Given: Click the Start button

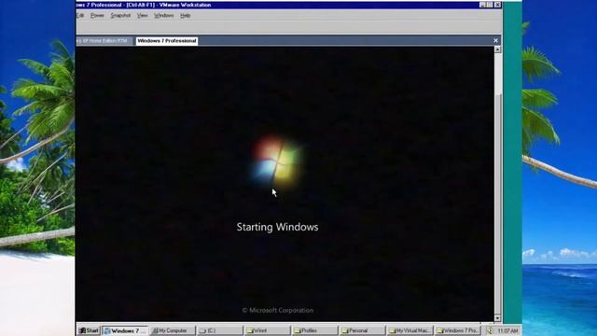Looking at the screenshot, I should pos(89,330).
